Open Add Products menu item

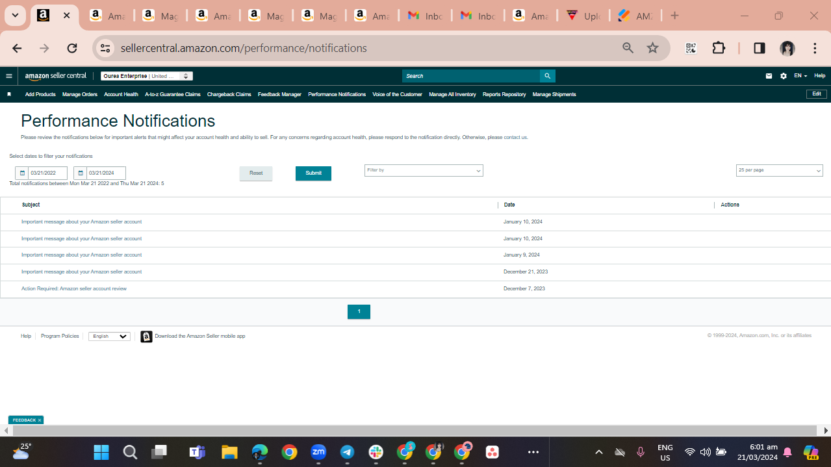(40, 94)
